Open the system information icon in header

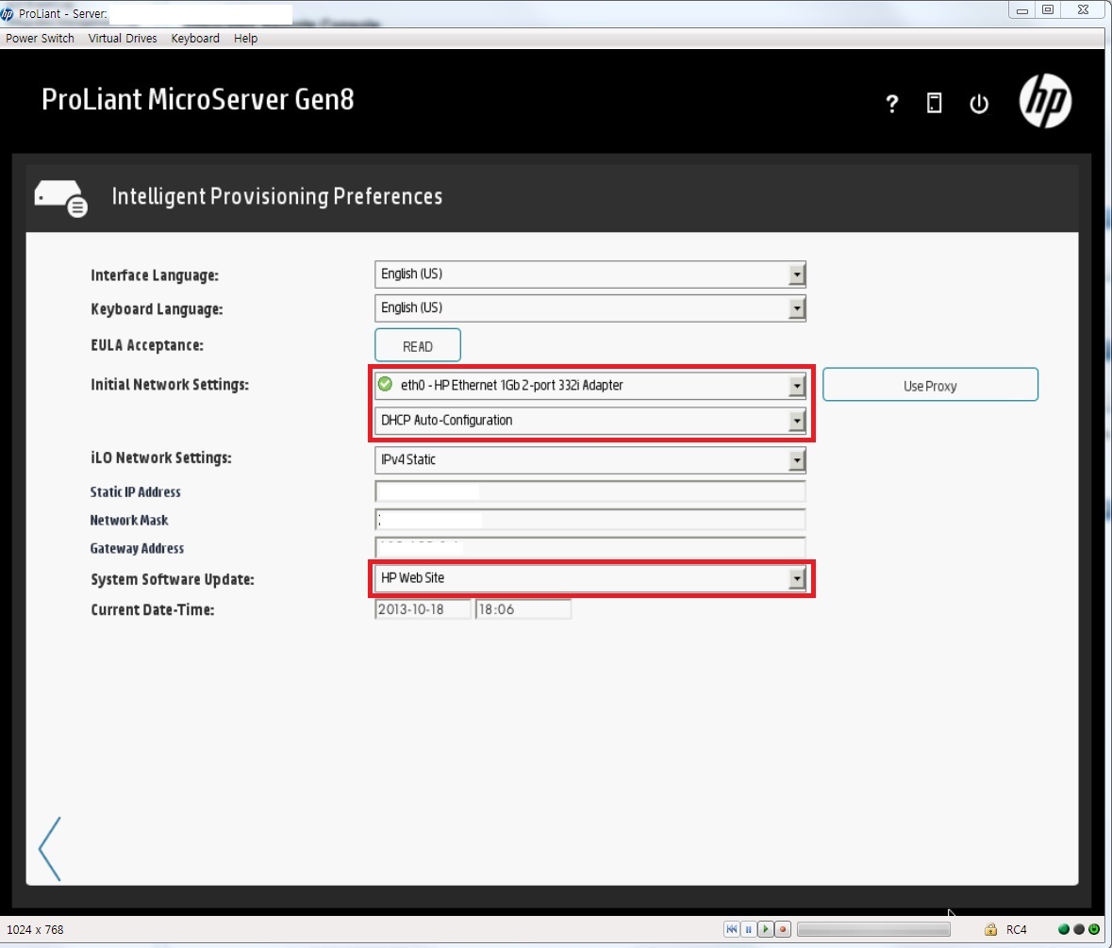pyautogui.click(x=934, y=104)
